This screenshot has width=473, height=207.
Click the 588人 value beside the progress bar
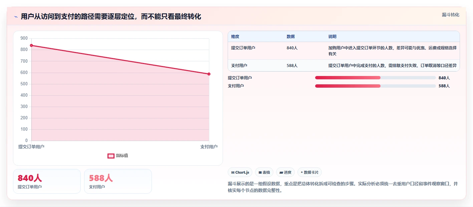point(444,86)
